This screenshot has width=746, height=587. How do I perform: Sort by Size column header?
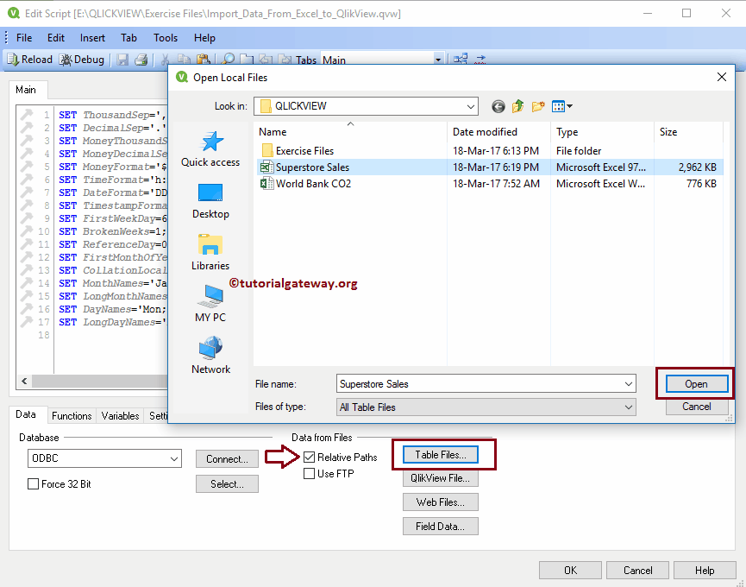(688, 132)
